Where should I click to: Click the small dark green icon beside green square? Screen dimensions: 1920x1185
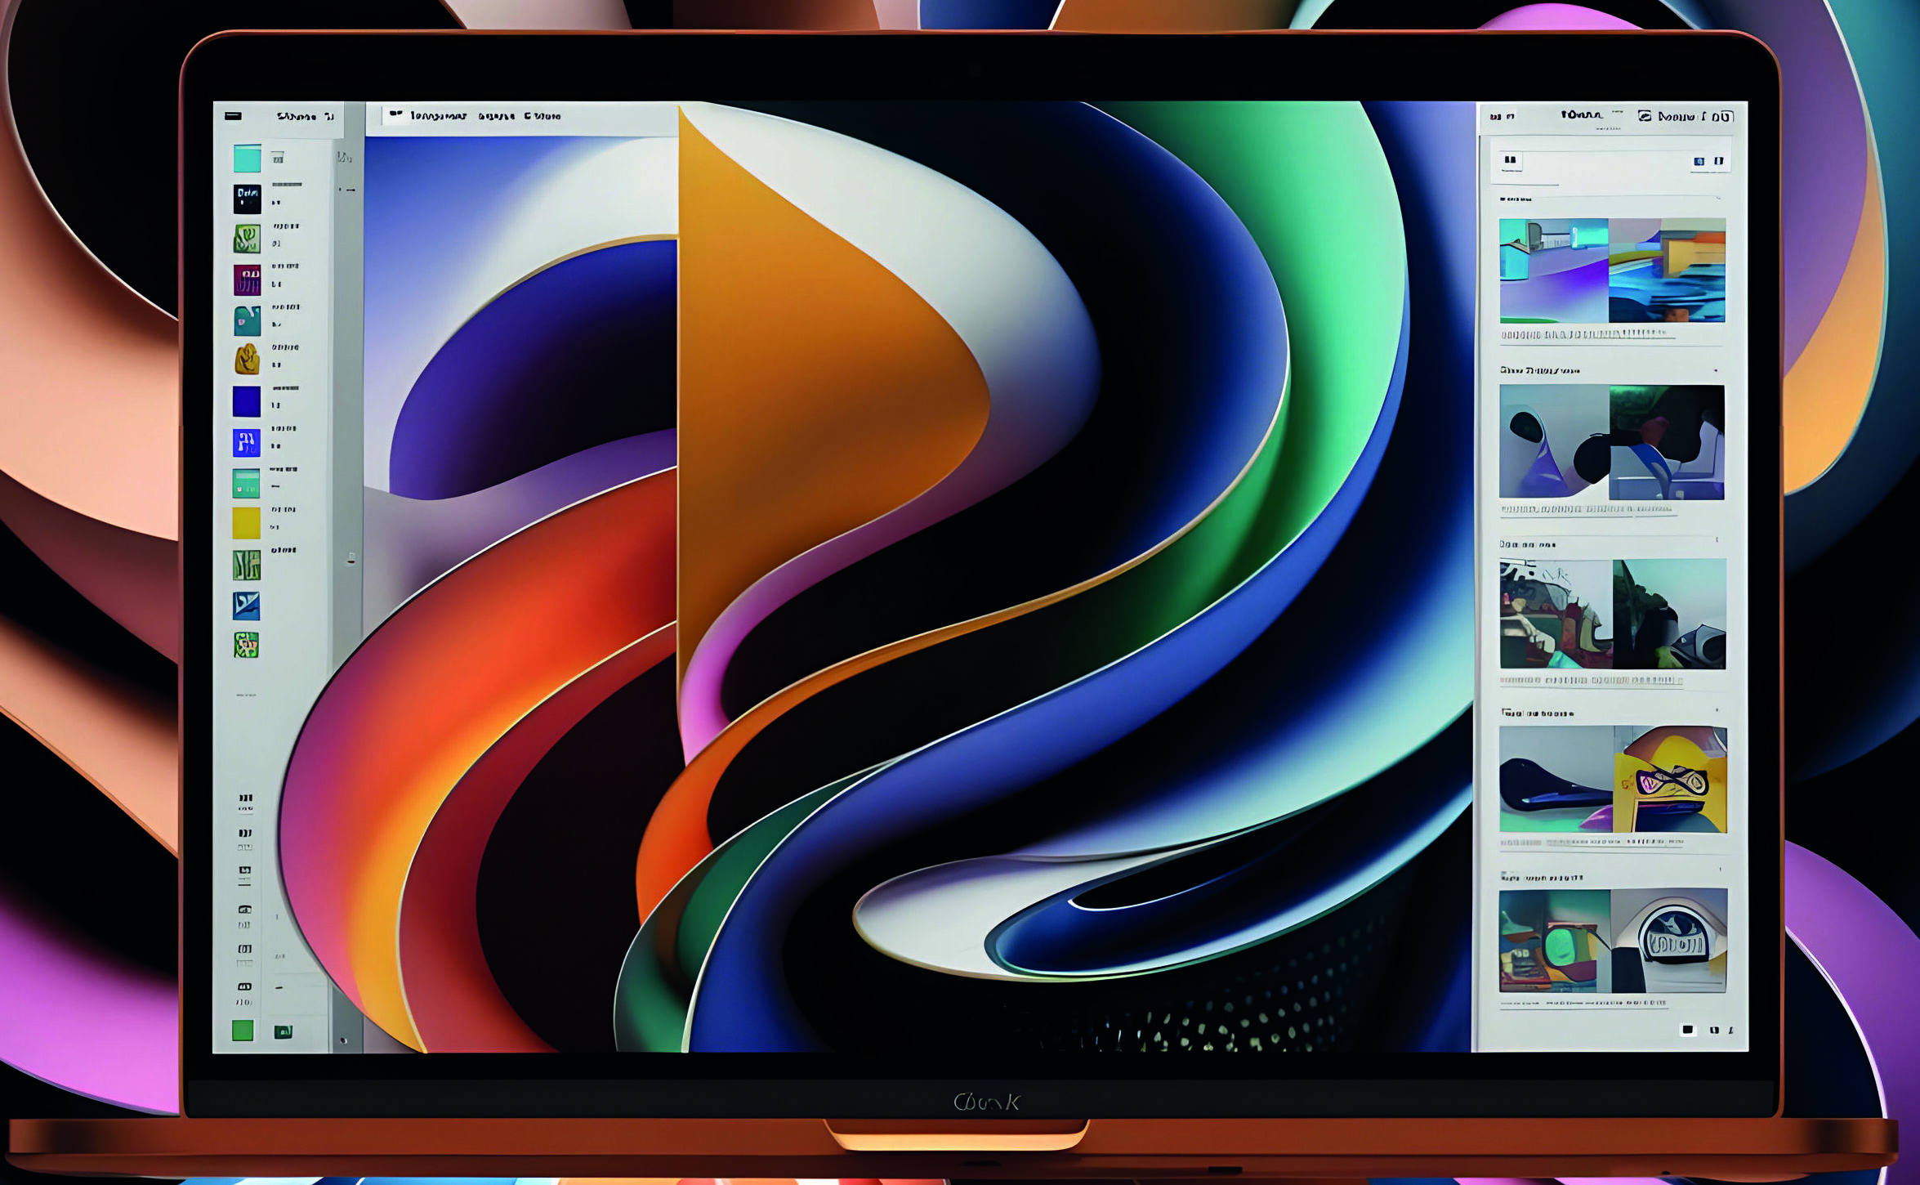(x=283, y=1031)
